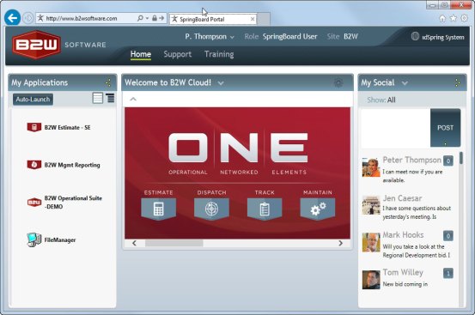475x315 pixels.
Task: Click the go arrow in address bar
Action: coord(161,18)
